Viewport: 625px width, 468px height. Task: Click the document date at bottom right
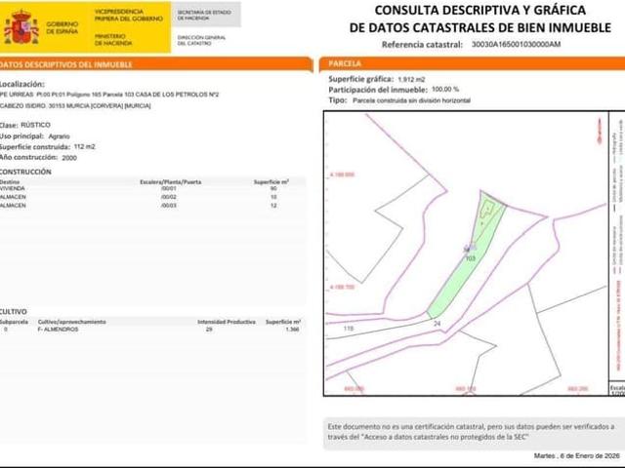click(576, 455)
